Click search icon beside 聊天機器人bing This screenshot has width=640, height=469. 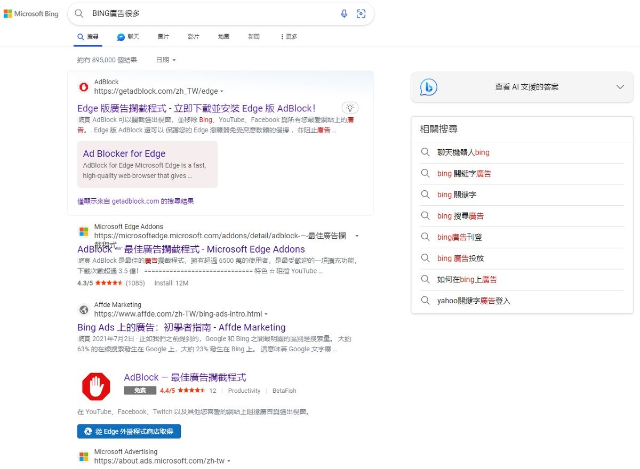click(x=425, y=152)
